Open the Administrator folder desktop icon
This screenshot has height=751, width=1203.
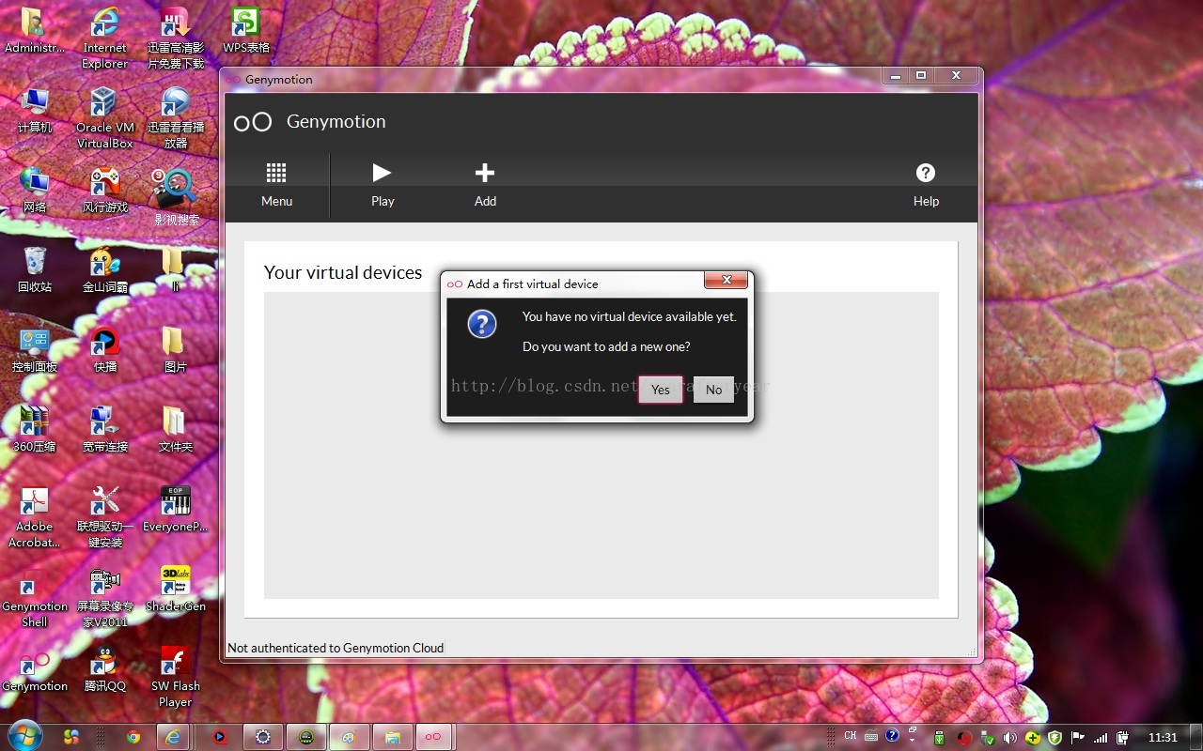(x=34, y=31)
